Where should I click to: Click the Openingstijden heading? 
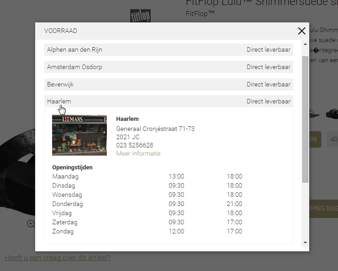click(x=72, y=168)
